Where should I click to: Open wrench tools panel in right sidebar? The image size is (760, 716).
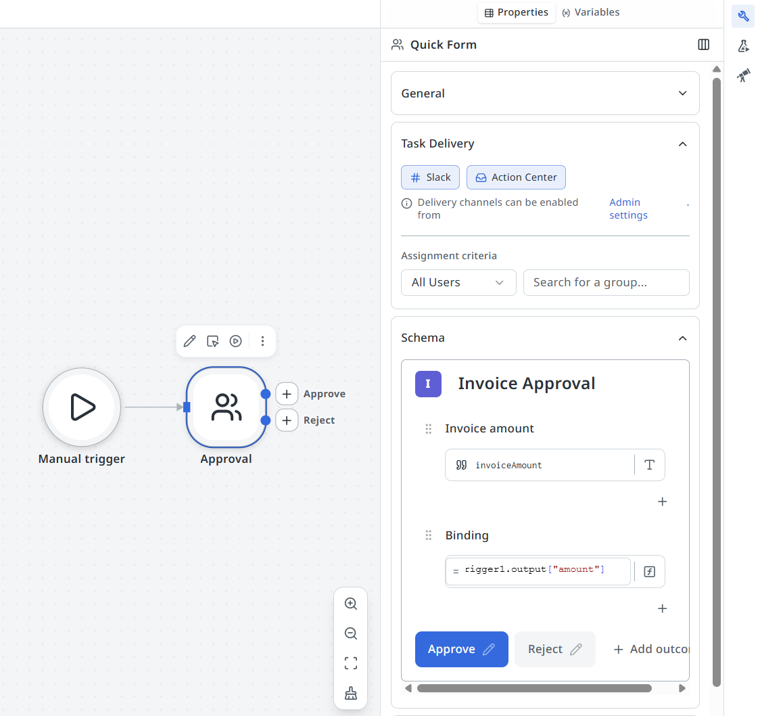click(743, 16)
